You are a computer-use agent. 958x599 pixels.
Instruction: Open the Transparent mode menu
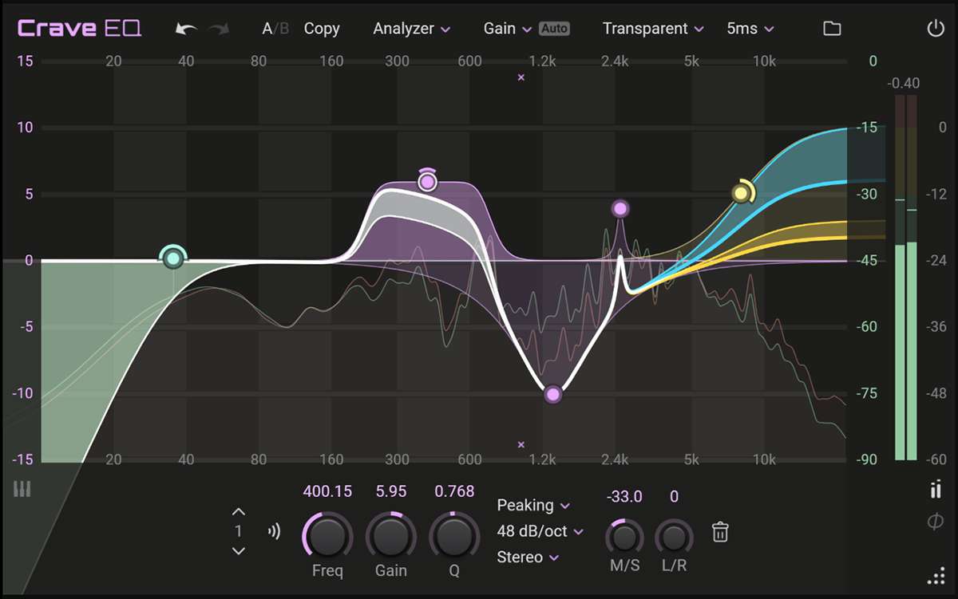(652, 29)
